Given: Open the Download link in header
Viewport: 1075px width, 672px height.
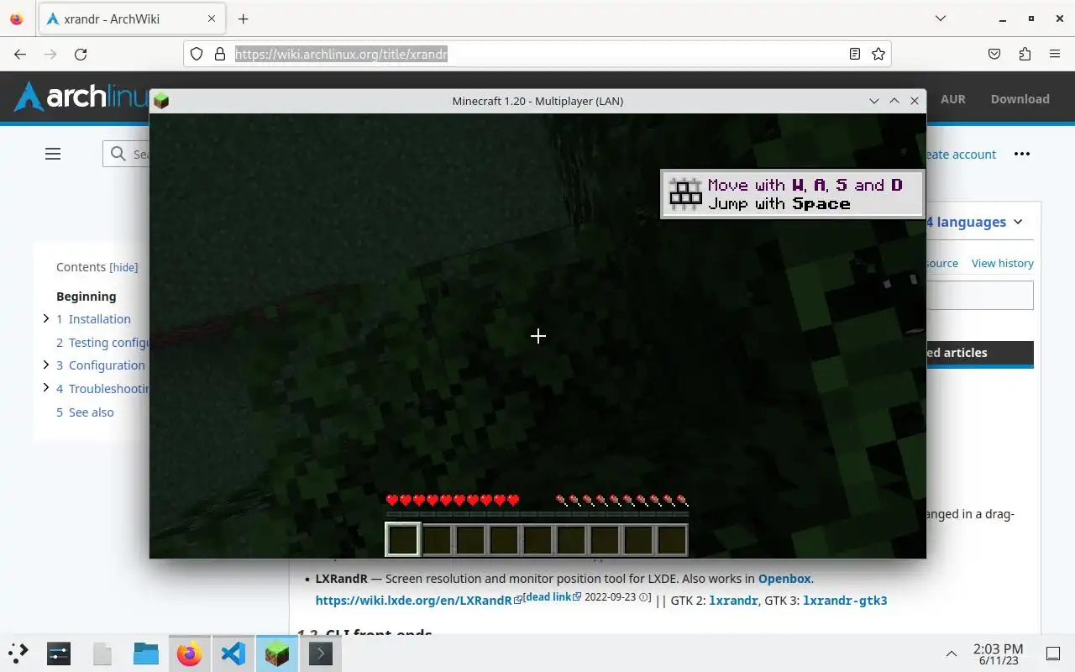Looking at the screenshot, I should [x=1020, y=99].
